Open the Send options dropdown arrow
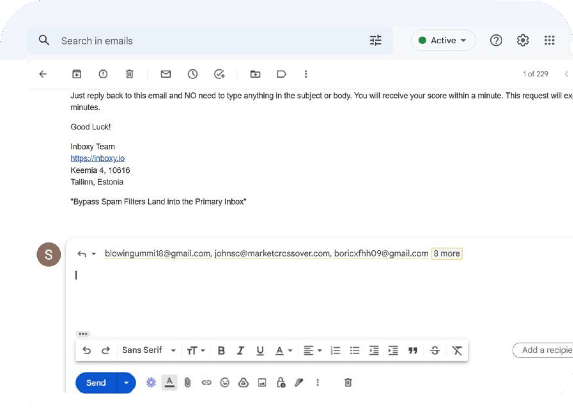Viewport: 573px width, 408px height. click(x=126, y=383)
